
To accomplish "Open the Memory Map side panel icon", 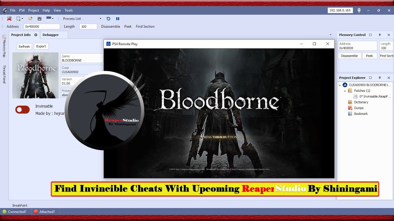I will (4, 37).
